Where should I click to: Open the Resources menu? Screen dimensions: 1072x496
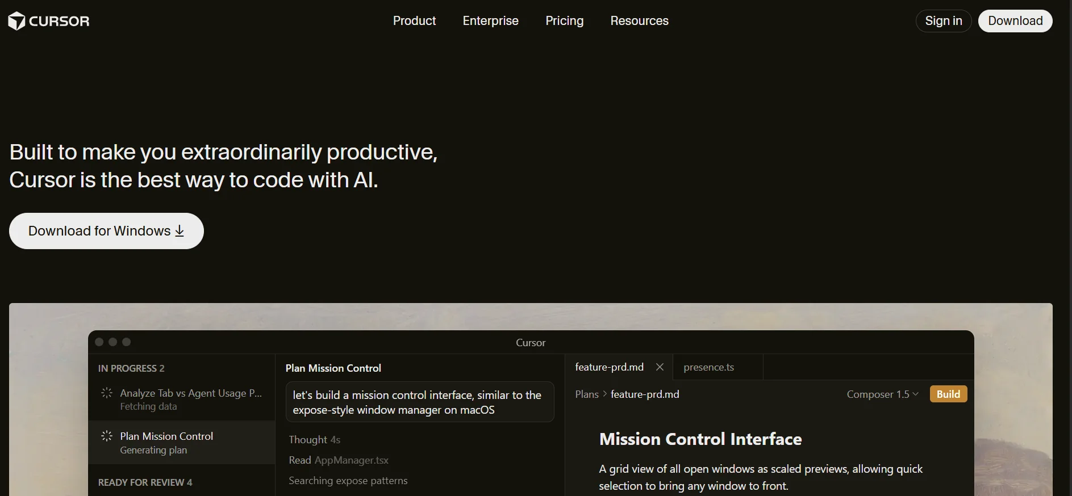point(639,21)
